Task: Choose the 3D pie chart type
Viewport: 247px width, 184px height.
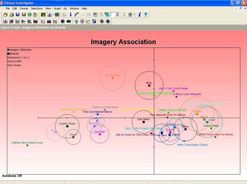Action: 69,21
